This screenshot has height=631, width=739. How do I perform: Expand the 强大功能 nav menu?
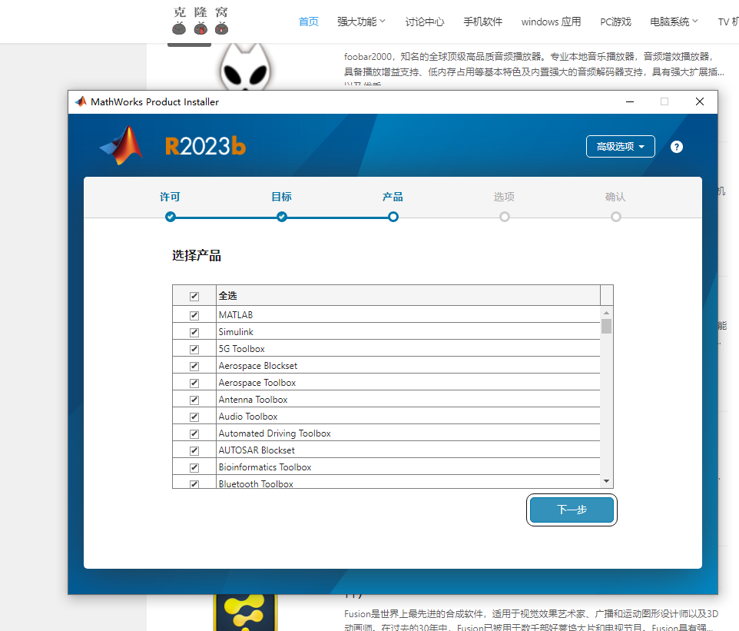[x=361, y=22]
